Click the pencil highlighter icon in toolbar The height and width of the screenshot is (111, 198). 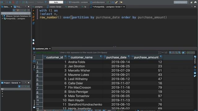pos(116,2)
